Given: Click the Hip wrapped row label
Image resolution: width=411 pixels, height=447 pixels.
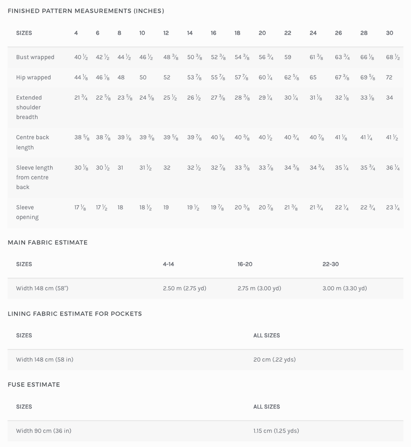Looking at the screenshot, I should click(34, 77).
